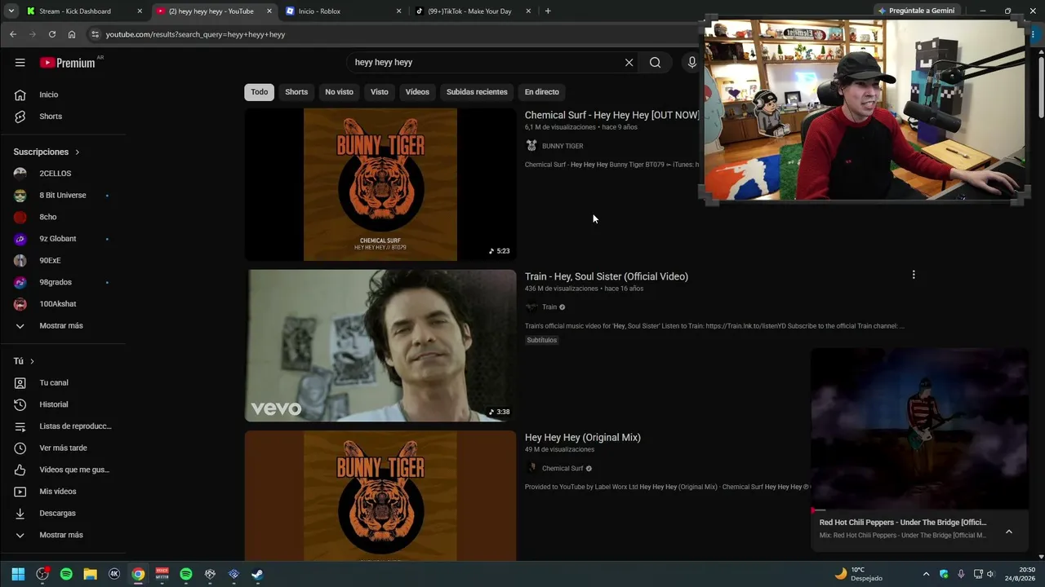
Task: Open Steam from the taskbar
Action: coord(257,574)
